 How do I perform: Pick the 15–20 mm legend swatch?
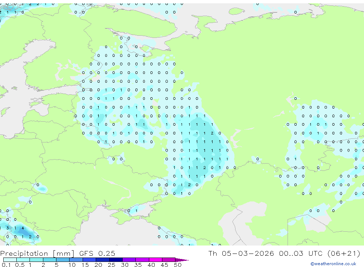pyautogui.click(x=90, y=260)
